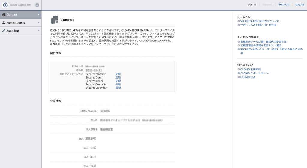The height and width of the screenshot is (168, 307).
Task: Open 初期管理者の情報を変更したい場合 link
Action: 261,45
